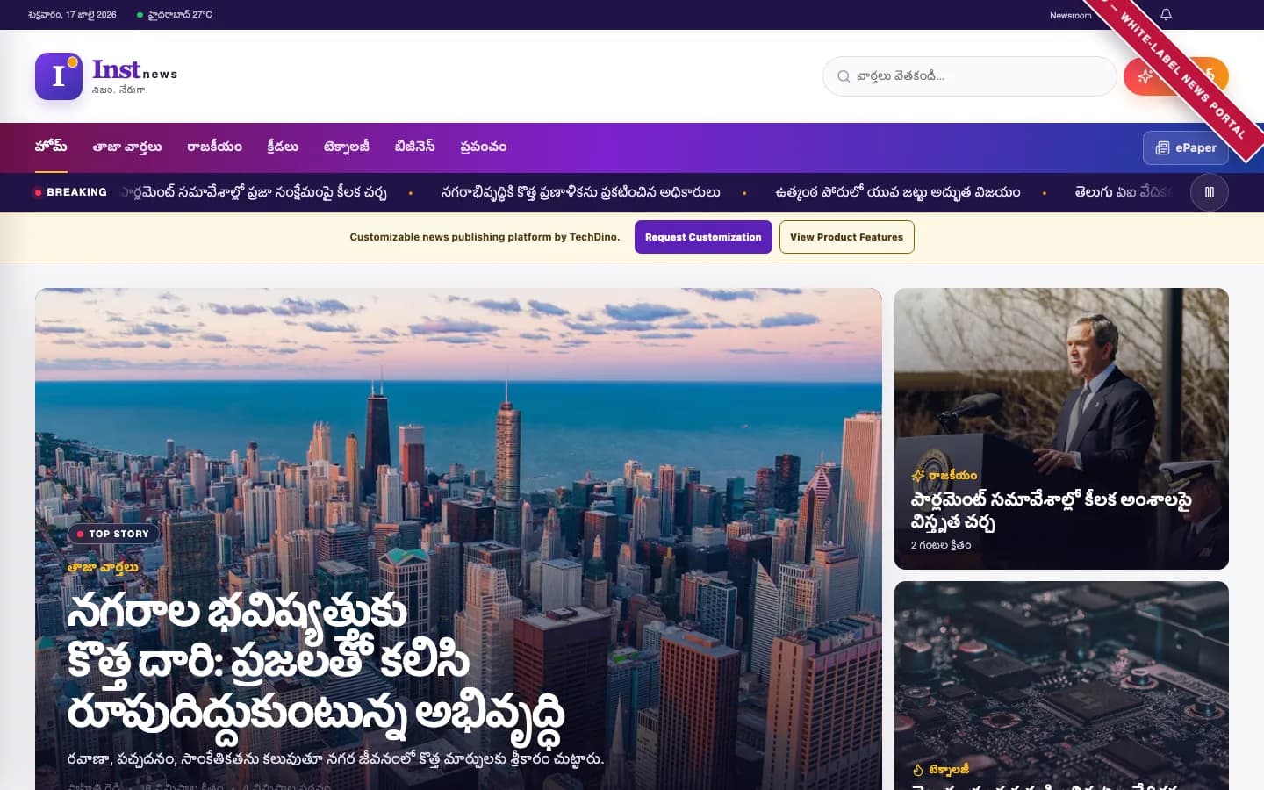
Task: Open headline పార్లమెంట్ సమావేశాల్లో కీలక అంశాలపై
Action: click(x=1051, y=511)
